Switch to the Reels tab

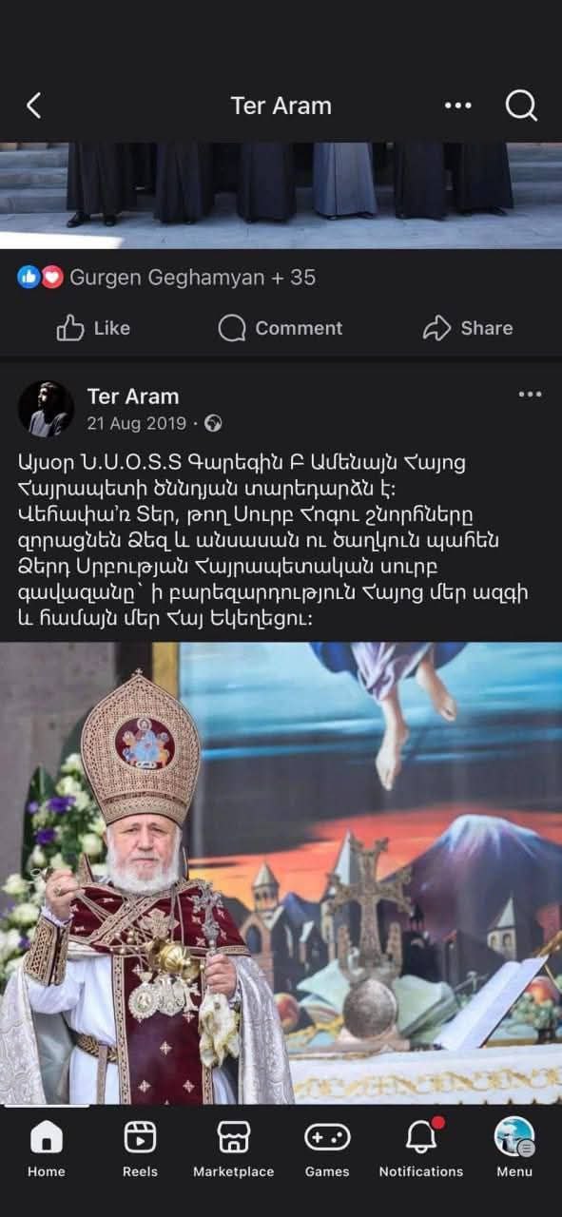pyautogui.click(x=140, y=1149)
